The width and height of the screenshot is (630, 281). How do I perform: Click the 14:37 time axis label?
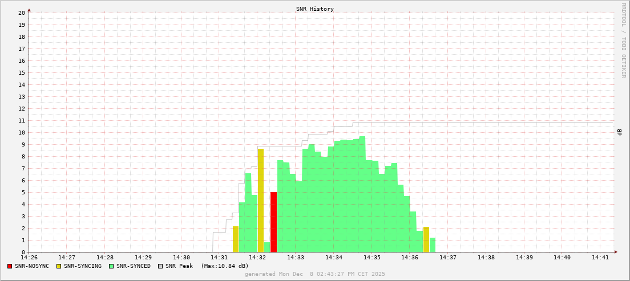pos(447,258)
